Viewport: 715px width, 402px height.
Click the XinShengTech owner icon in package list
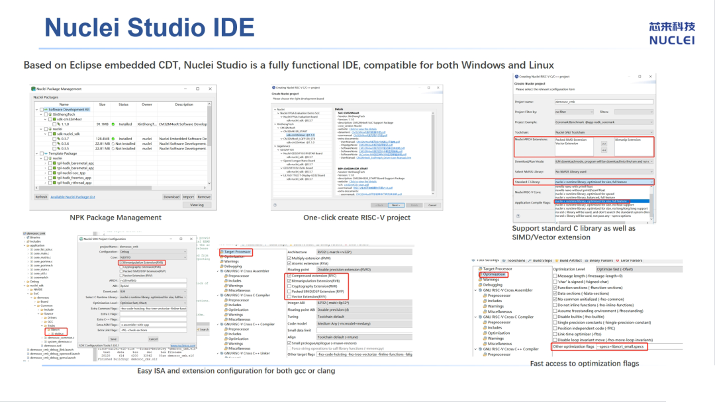click(50, 115)
